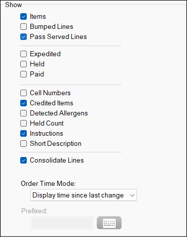Click the Prefixed text field
Image resolution: width=187 pixels, height=237 pixels.
[x=62, y=223]
